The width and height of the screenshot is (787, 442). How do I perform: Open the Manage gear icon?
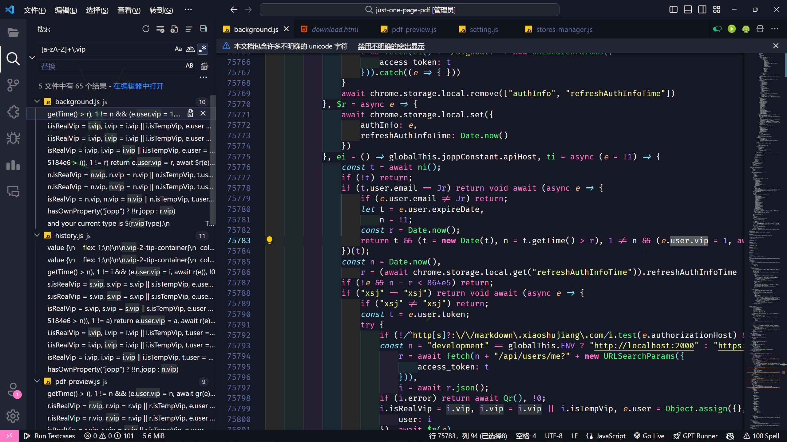(13, 416)
